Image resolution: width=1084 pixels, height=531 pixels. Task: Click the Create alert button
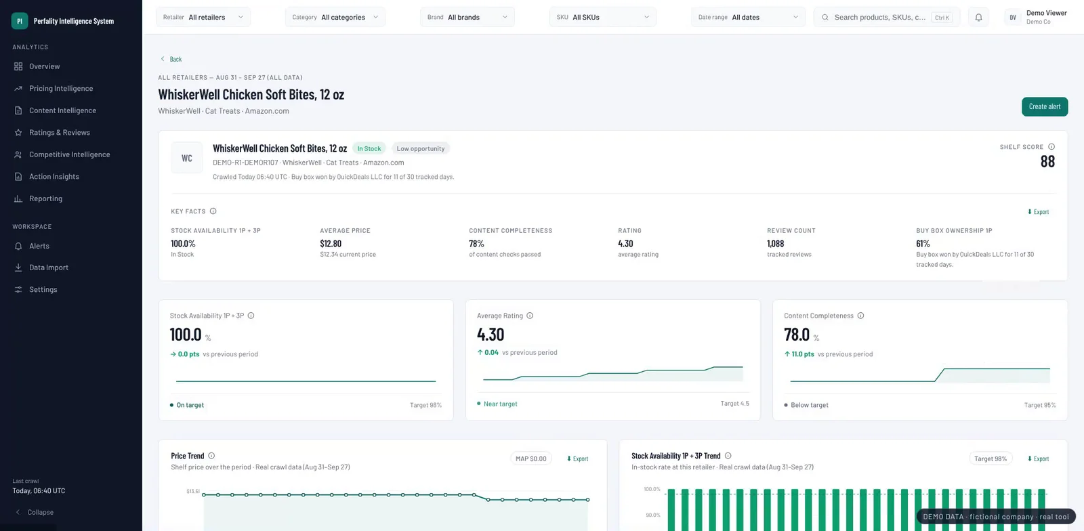1045,106
